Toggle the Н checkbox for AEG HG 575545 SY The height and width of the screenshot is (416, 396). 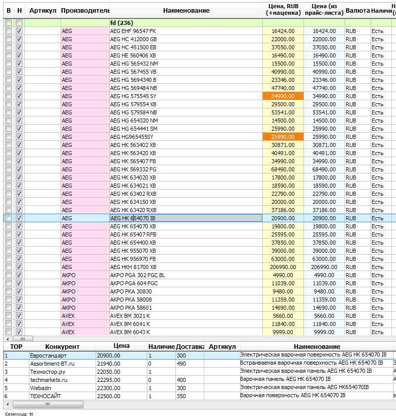19,96
